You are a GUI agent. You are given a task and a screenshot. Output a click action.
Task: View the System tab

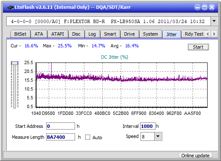click(151, 34)
